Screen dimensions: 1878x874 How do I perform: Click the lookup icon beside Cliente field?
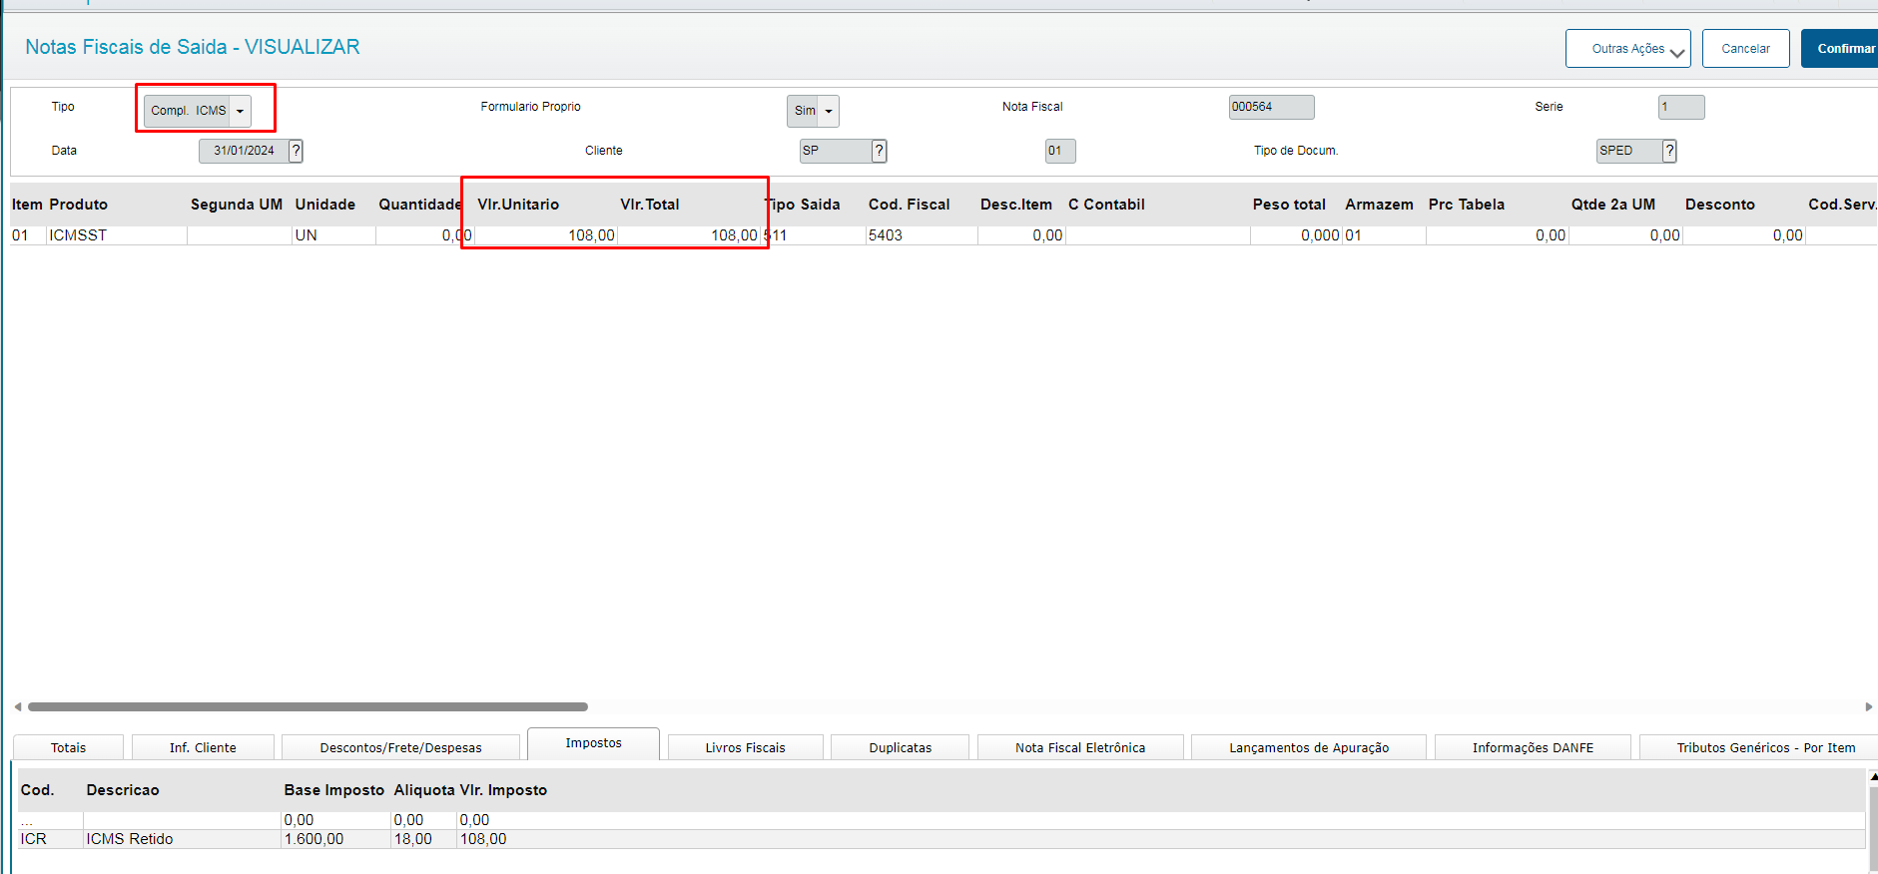coord(879,151)
